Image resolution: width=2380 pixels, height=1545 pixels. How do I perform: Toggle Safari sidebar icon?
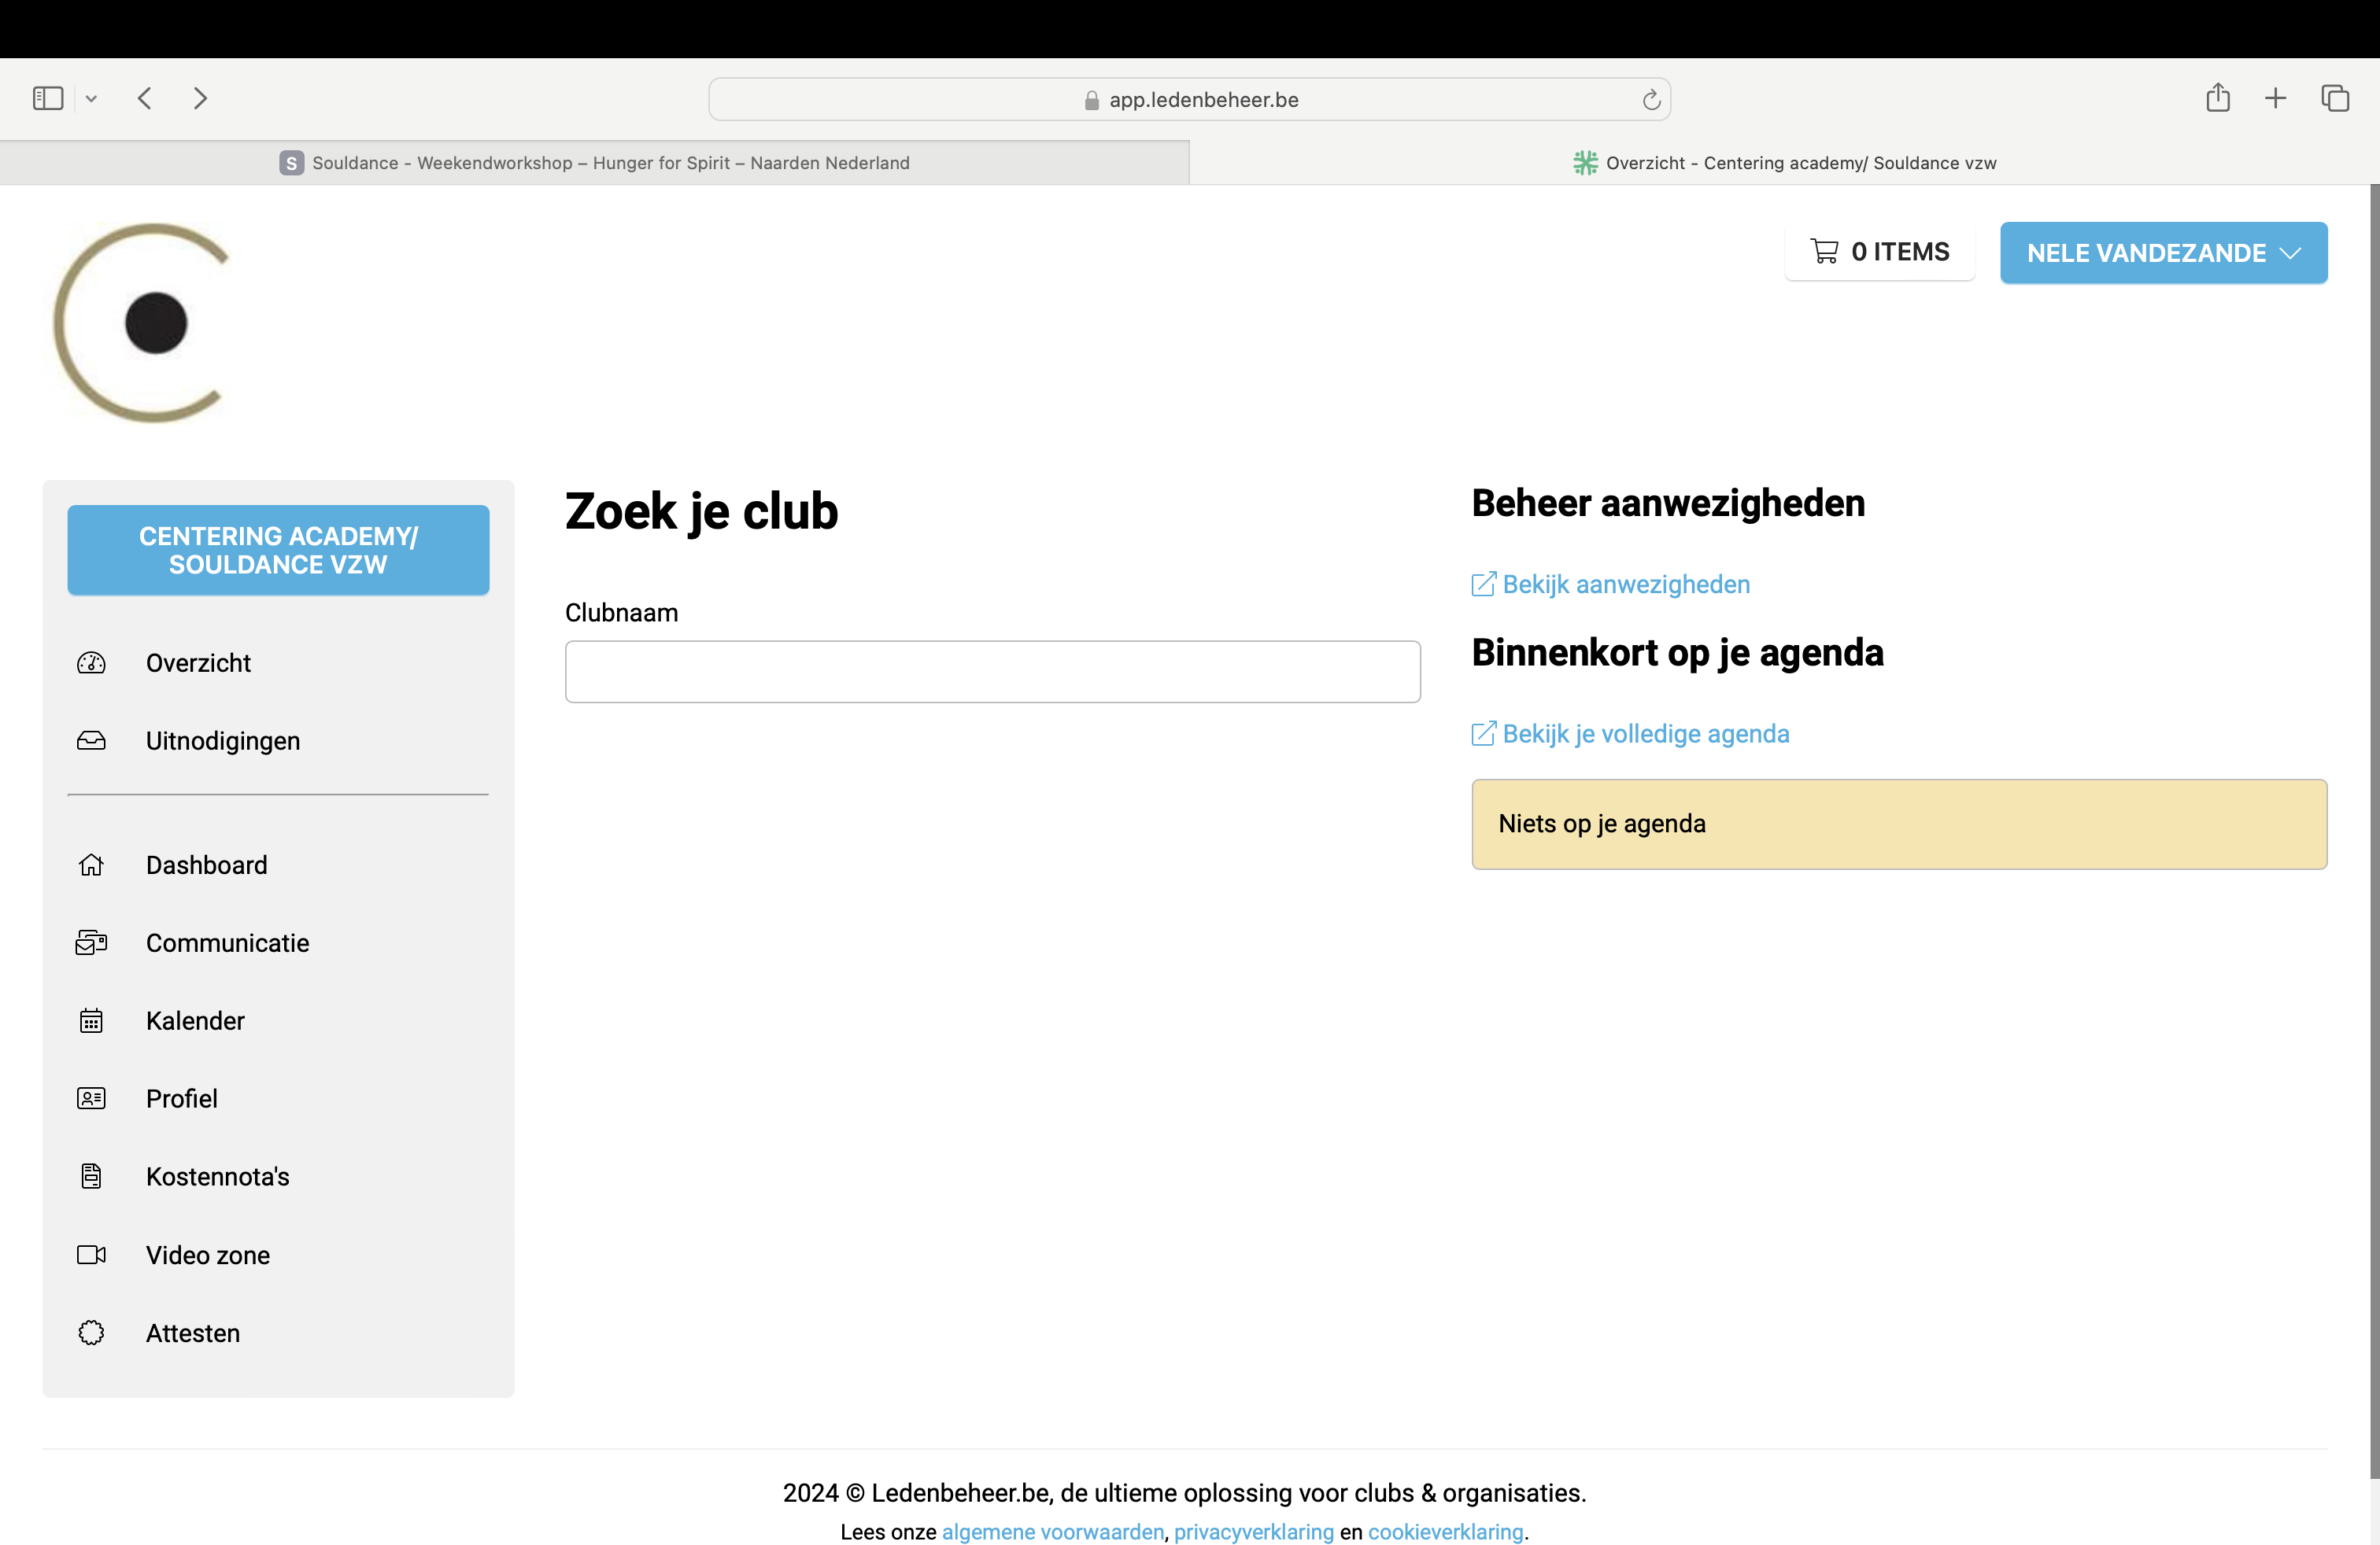coord(48,98)
